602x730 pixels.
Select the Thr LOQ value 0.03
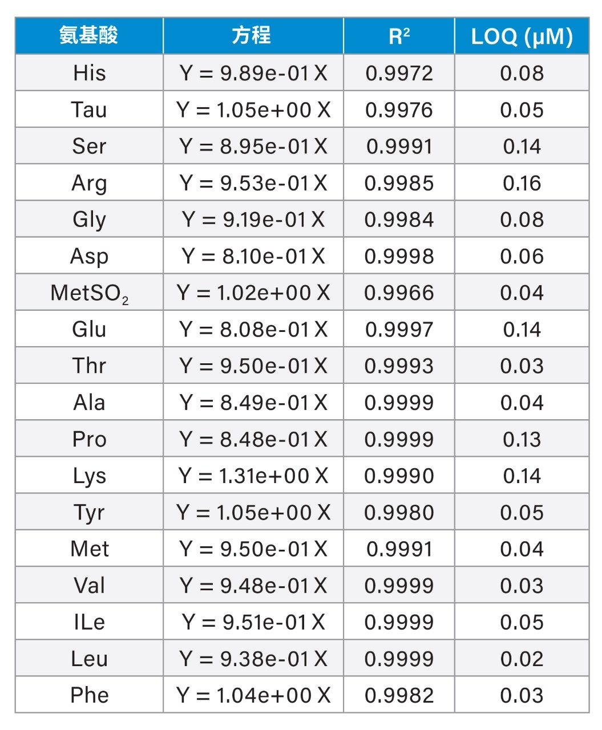click(522, 366)
